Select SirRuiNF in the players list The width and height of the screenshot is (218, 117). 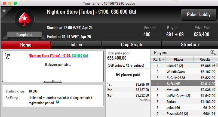(183, 84)
